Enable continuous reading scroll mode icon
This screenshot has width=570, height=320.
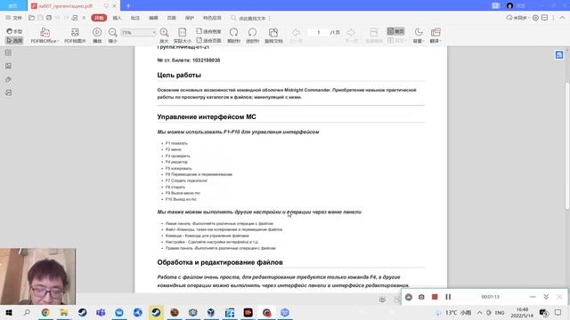point(374,36)
